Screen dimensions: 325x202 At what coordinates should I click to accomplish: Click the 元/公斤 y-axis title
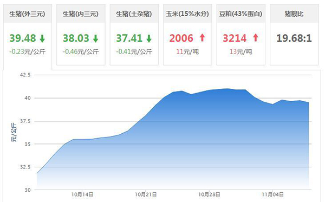(x=14, y=132)
